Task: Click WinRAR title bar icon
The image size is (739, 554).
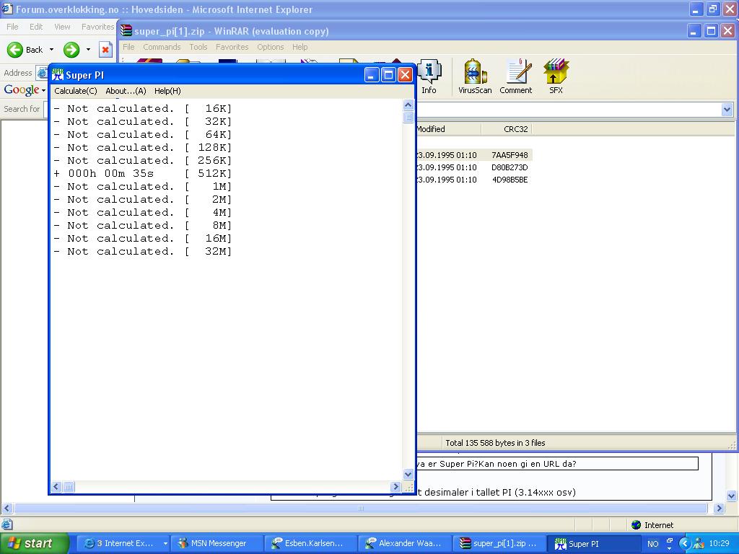Action: pyautogui.click(x=126, y=30)
